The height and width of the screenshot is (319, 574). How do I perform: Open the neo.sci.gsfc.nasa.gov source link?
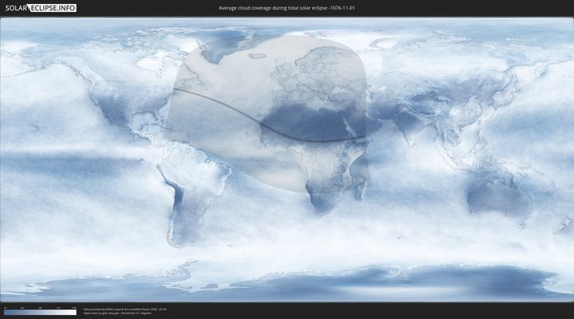pos(100,313)
